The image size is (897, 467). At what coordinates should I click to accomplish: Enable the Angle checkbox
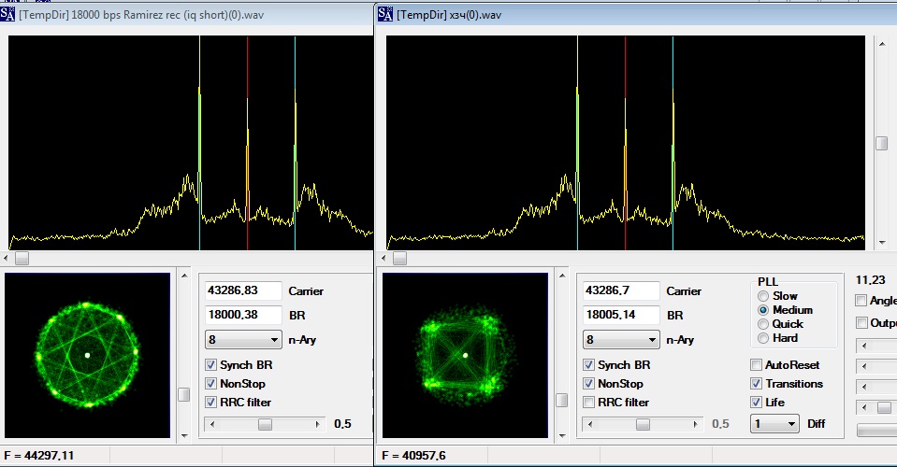pyautogui.click(x=861, y=301)
